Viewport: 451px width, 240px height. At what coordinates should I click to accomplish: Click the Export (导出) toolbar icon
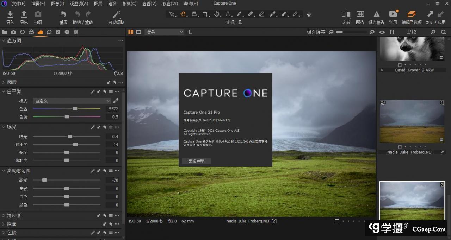(24, 14)
